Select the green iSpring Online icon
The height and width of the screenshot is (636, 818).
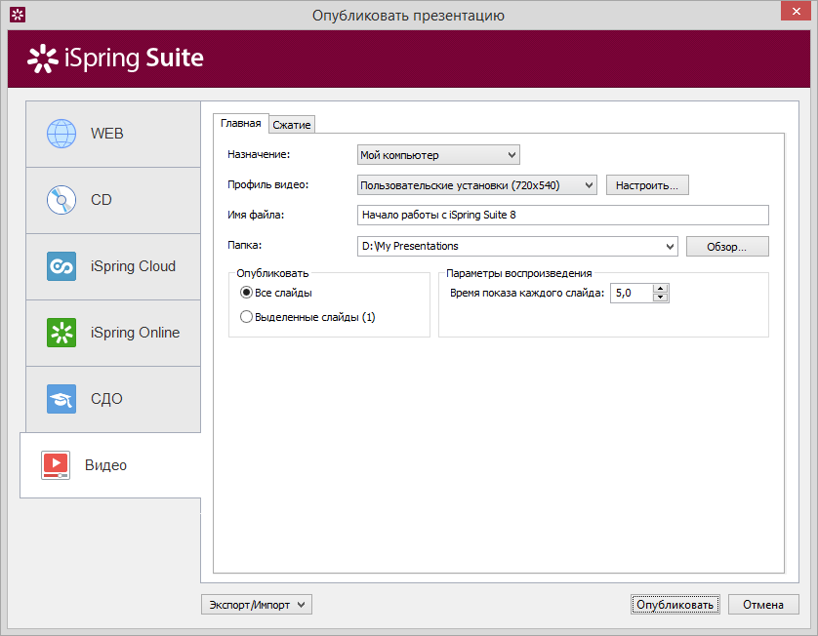[61, 333]
